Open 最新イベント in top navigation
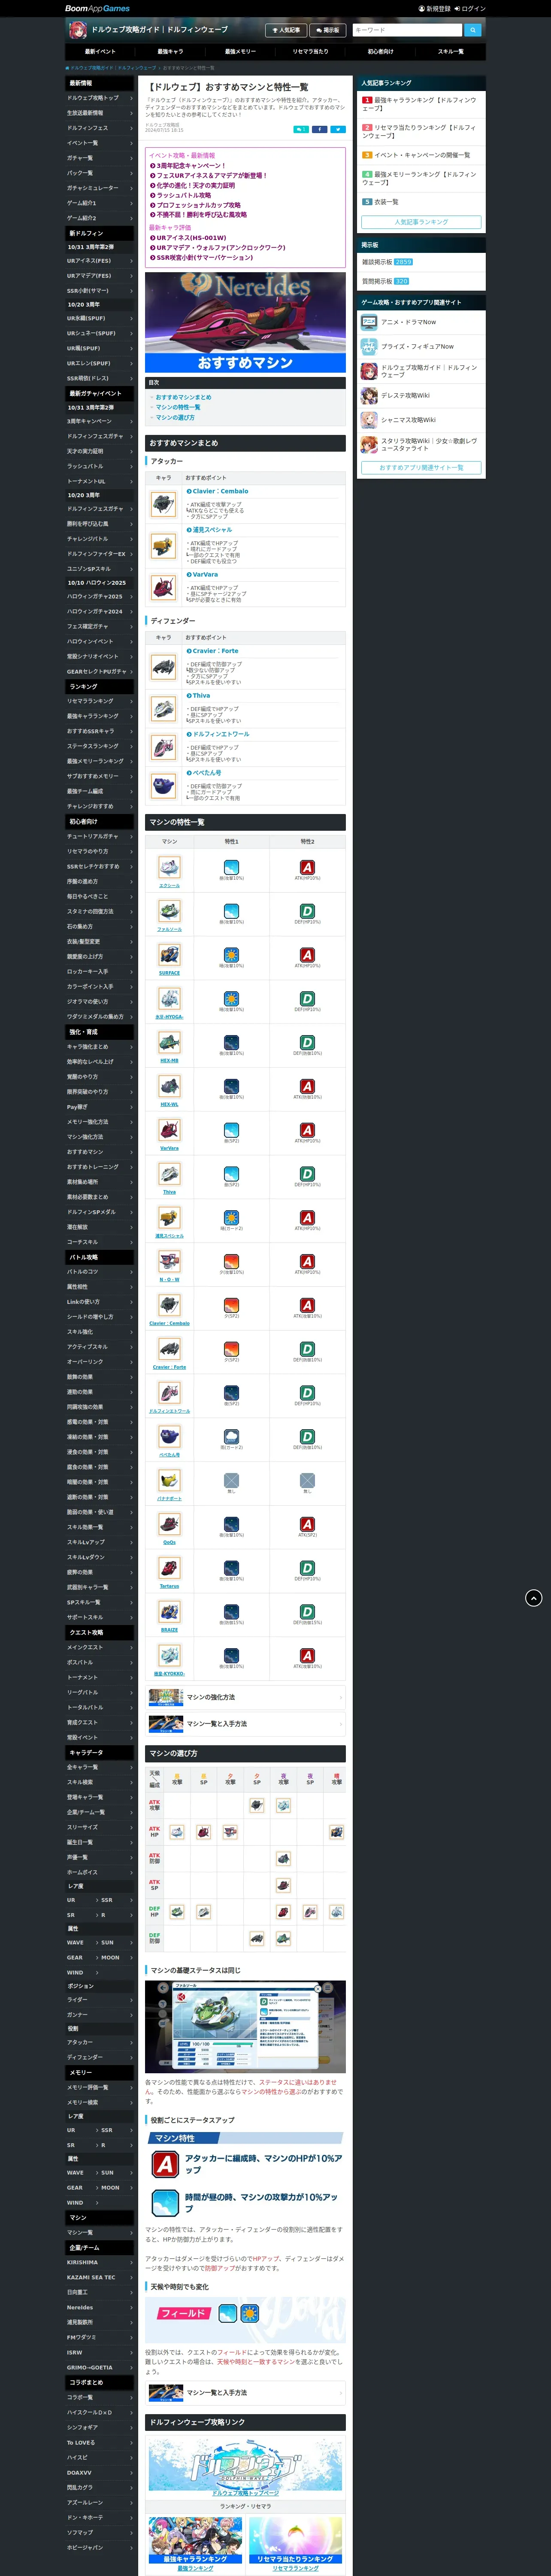Screen dimensions: 551x2576 tap(100, 51)
